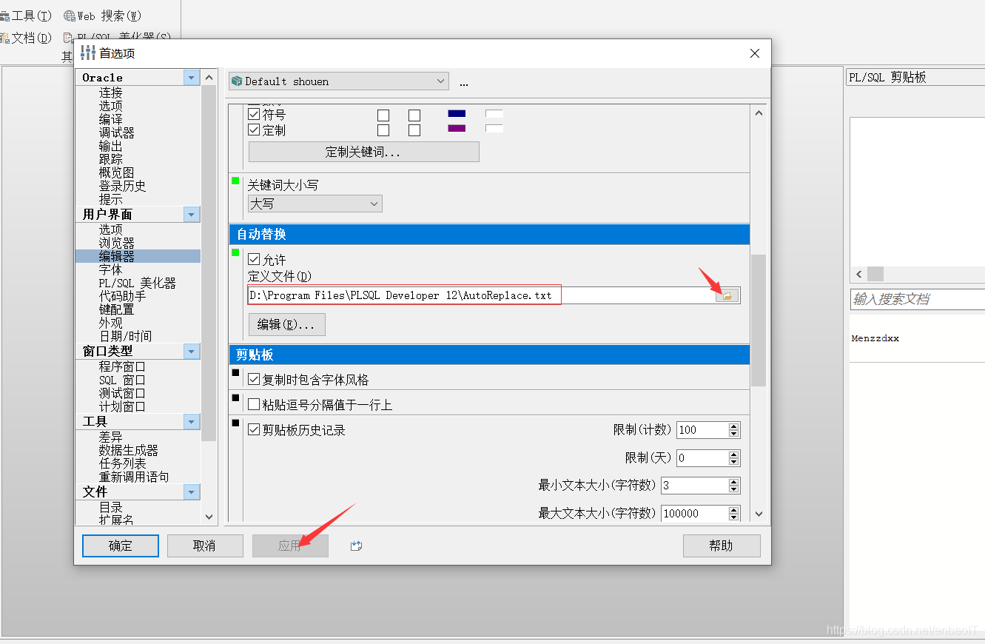Viewport: 985px width, 644px height.
Task: Click the reset-to-default icon beside 应用
Action: pyautogui.click(x=356, y=546)
